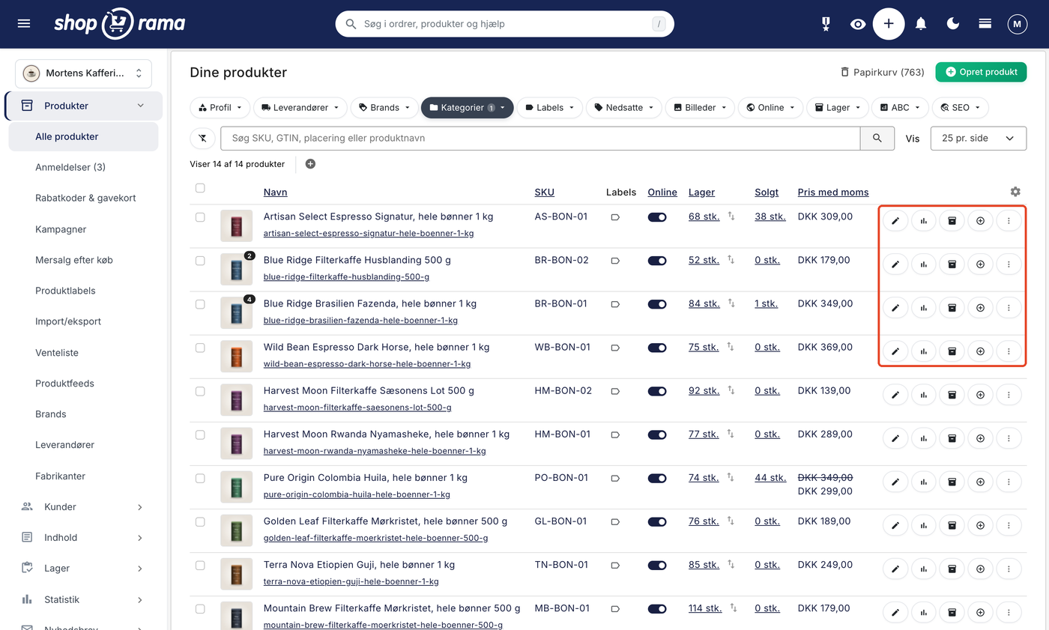This screenshot has height=630, width=1049.
Task: Open the user avatar M menu
Action: coord(1017,24)
